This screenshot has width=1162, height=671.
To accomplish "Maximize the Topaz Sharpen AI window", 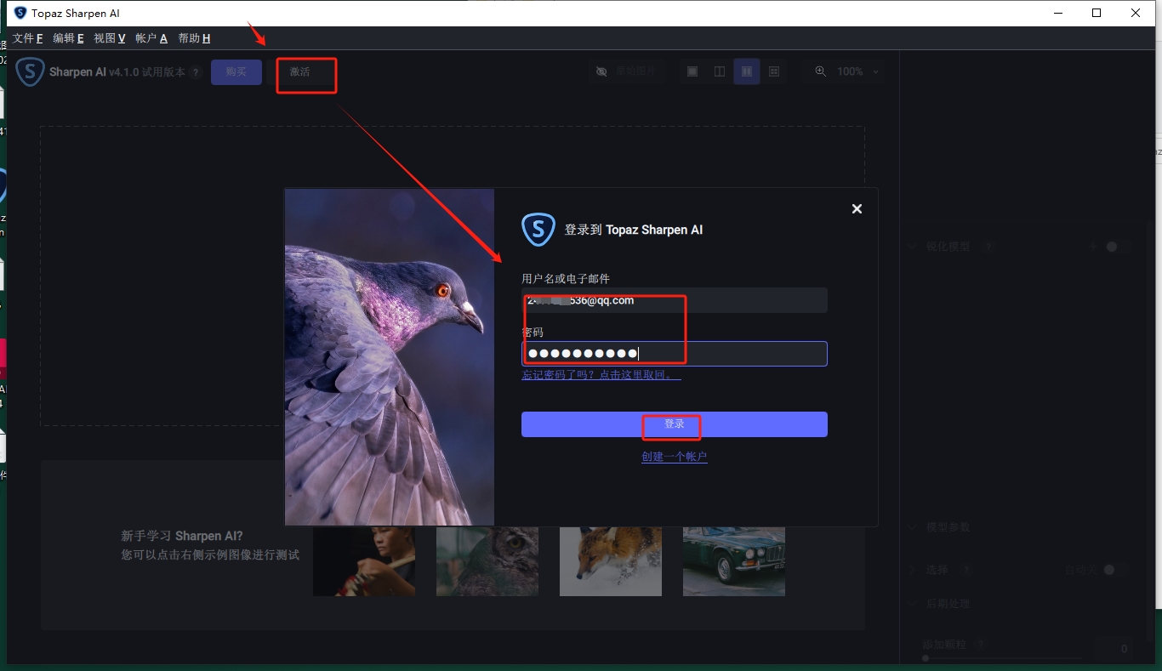I will (1096, 13).
